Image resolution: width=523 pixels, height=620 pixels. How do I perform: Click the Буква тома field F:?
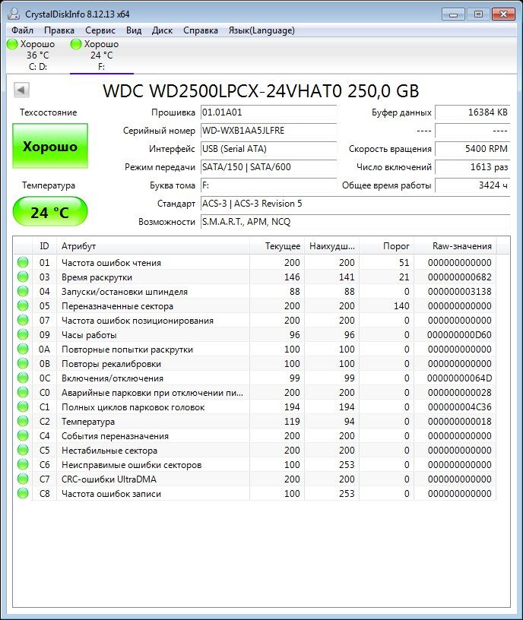click(x=268, y=185)
